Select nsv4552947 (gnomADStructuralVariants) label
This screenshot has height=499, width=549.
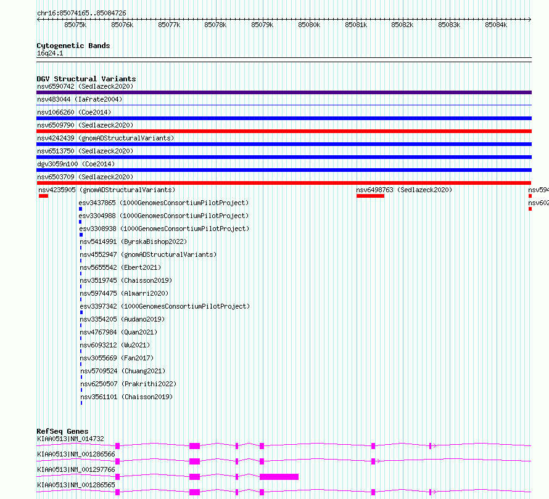point(148,254)
